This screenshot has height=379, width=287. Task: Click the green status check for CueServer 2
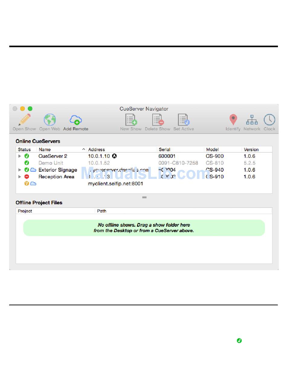(x=27, y=156)
